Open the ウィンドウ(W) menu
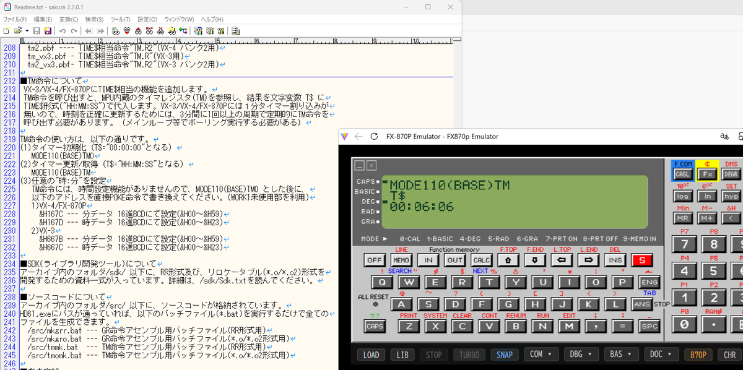743x370 pixels. pos(179,19)
